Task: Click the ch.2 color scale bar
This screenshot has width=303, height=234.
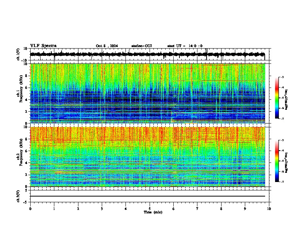Action: [277, 161]
